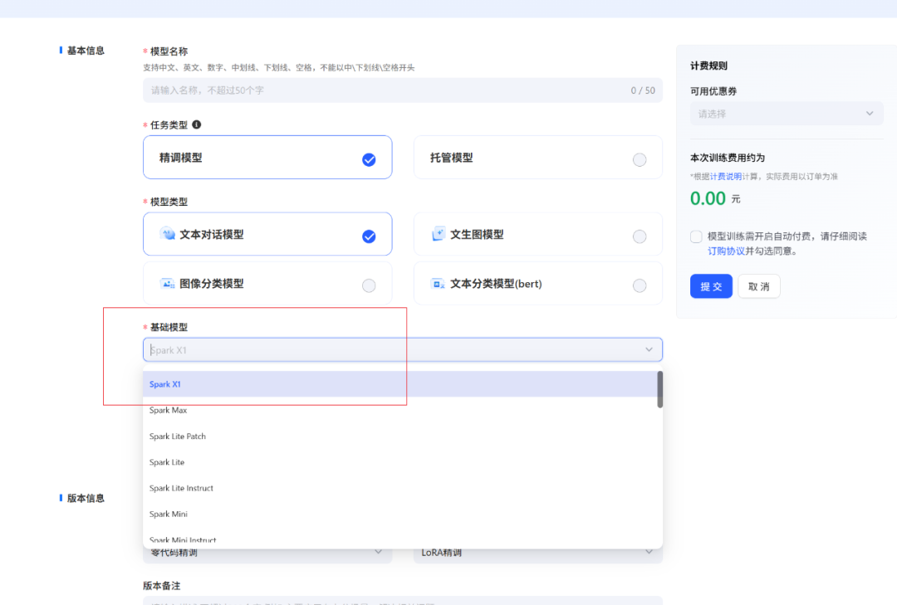The height and width of the screenshot is (605, 897).
Task: Choose 文生图模型 model type
Action: tap(537, 234)
